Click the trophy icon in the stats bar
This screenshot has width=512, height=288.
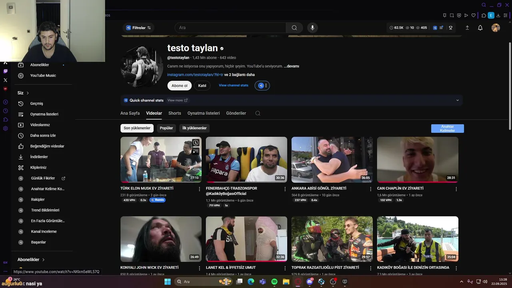point(450,28)
